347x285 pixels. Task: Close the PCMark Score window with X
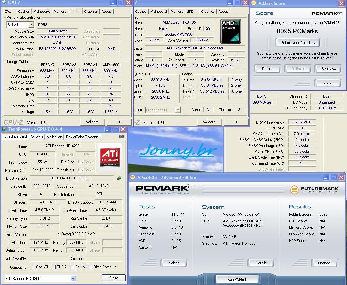(x=341, y=3)
